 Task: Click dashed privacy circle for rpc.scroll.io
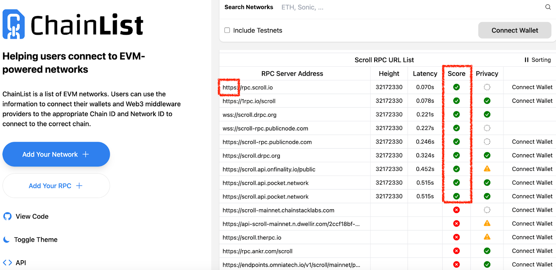point(487,87)
